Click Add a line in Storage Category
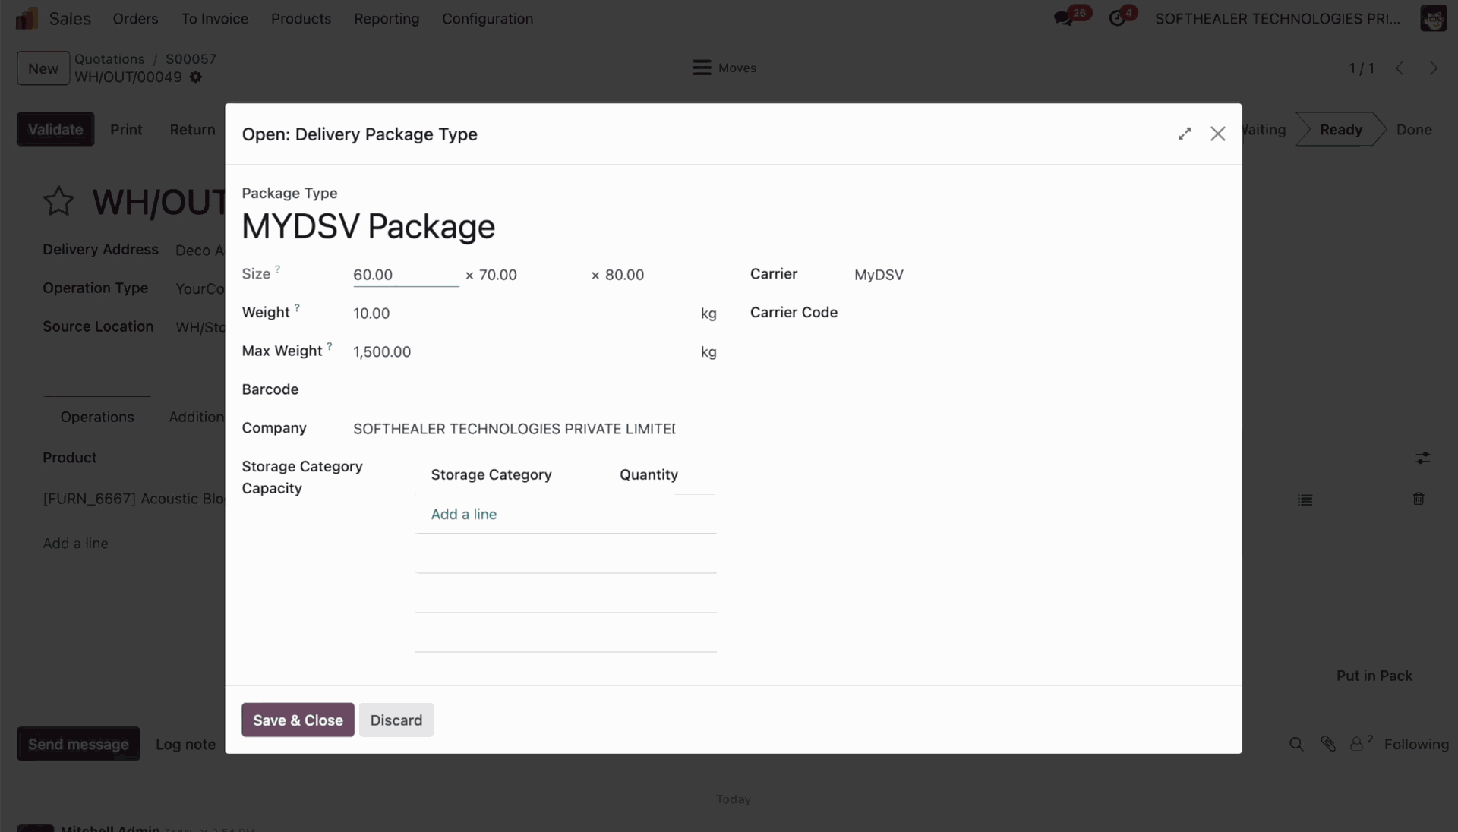Image resolution: width=1458 pixels, height=832 pixels. (x=464, y=514)
